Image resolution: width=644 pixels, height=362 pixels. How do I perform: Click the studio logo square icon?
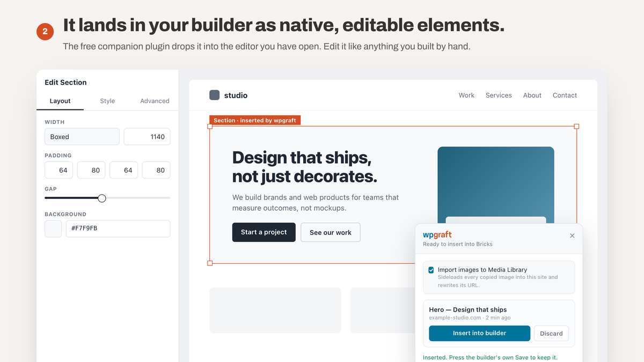pyautogui.click(x=214, y=95)
